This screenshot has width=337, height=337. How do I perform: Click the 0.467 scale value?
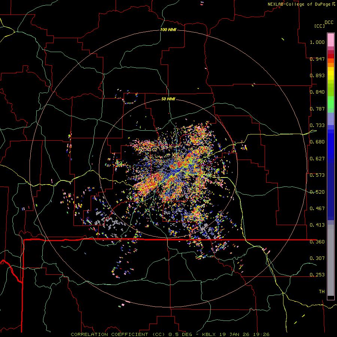pyautogui.click(x=317, y=209)
